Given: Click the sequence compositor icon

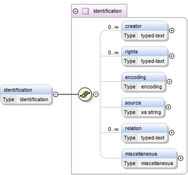Looking at the screenshot, I should pyautogui.click(x=85, y=94).
